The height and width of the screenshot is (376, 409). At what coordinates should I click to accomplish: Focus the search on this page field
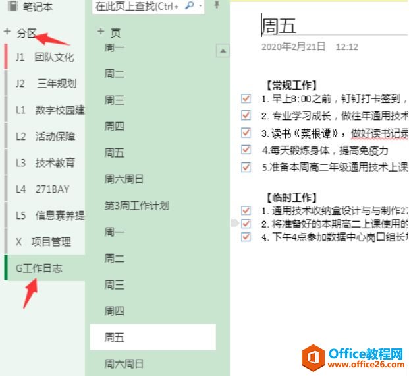click(148, 6)
